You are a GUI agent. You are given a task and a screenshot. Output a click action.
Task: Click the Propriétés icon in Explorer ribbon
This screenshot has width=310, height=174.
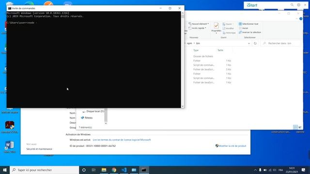pyautogui.click(x=216, y=26)
